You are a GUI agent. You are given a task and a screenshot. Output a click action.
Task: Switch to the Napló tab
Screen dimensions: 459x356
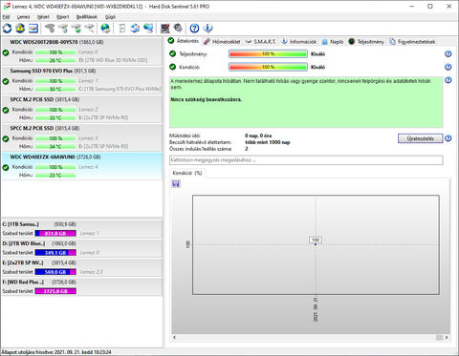pos(333,42)
